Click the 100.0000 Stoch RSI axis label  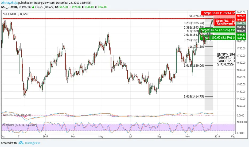click(242, 122)
